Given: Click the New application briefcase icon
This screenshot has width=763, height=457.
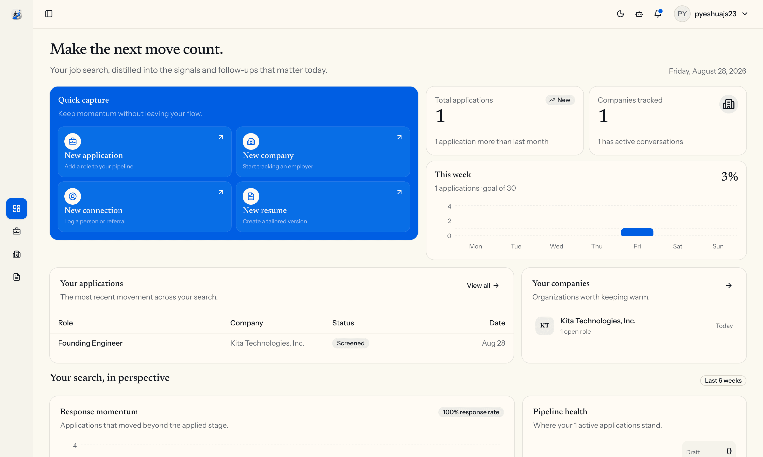Looking at the screenshot, I should click(x=72, y=141).
